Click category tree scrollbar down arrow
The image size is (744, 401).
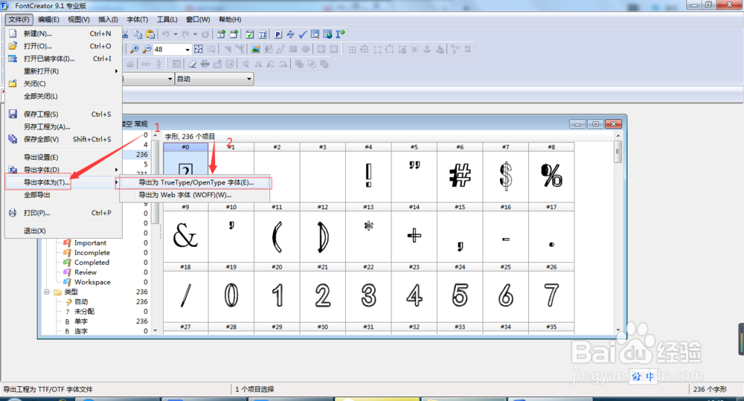[x=155, y=330]
